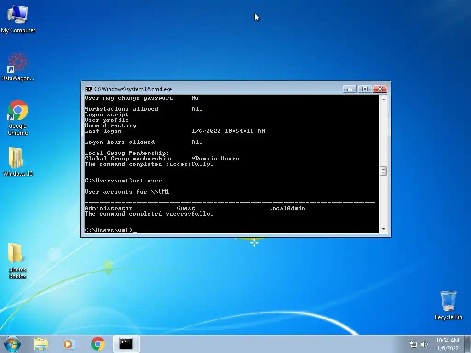Click the "*Domain Users" text in console
This screenshot has width=471, height=353.
[215, 159]
